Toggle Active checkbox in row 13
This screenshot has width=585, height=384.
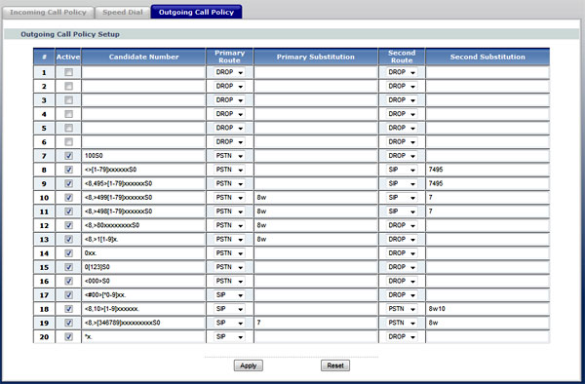68,239
